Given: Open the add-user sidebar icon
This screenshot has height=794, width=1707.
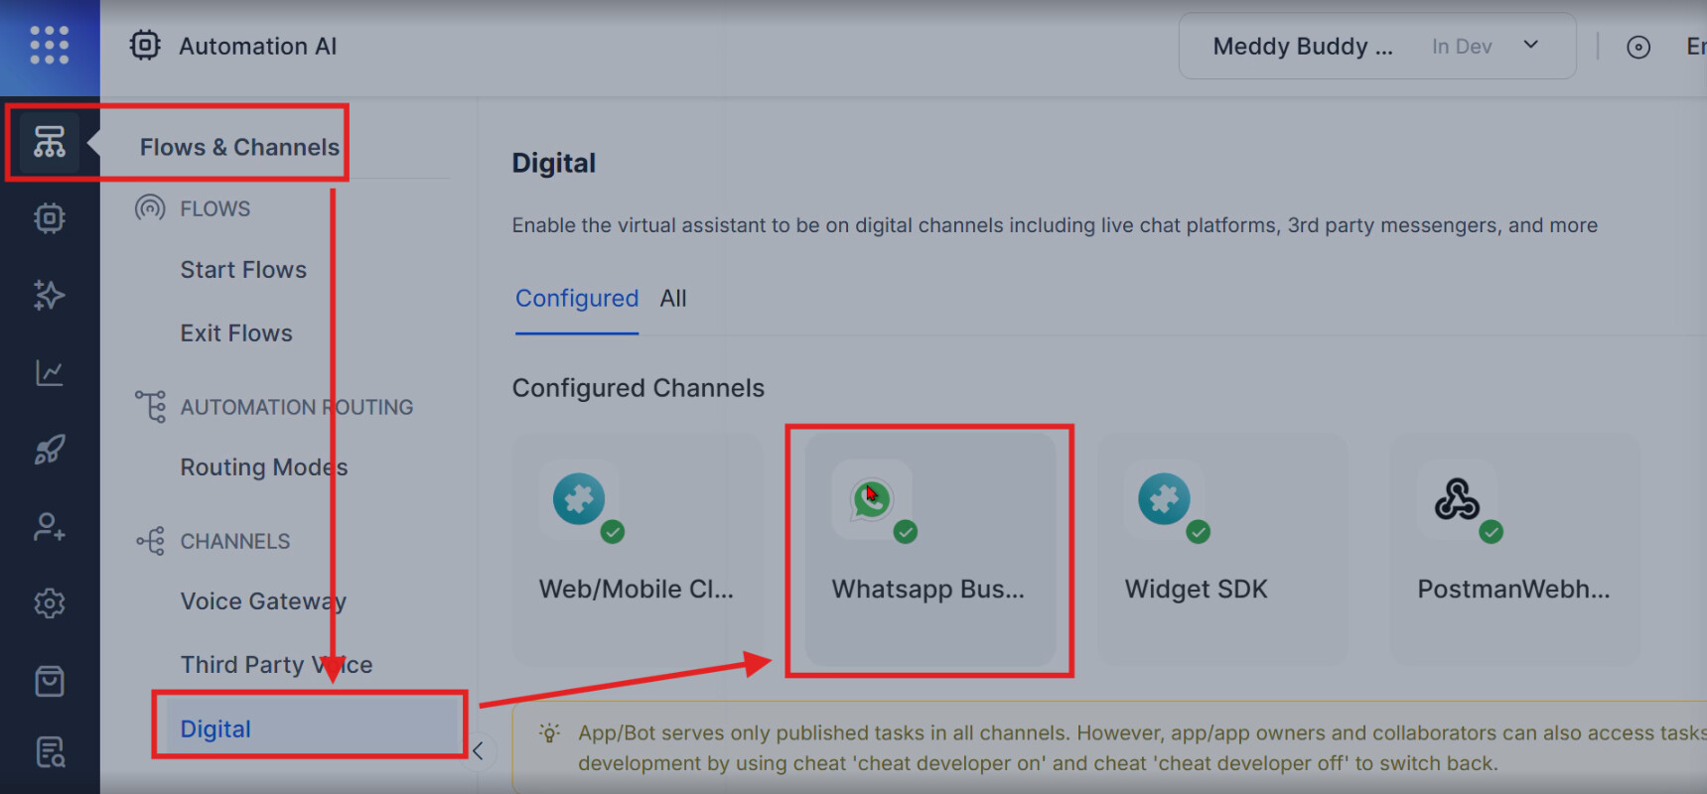Looking at the screenshot, I should point(49,526).
